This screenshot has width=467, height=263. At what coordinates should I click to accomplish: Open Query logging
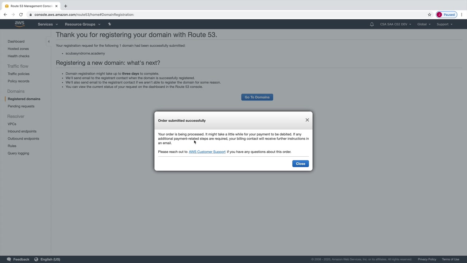pyautogui.click(x=18, y=153)
